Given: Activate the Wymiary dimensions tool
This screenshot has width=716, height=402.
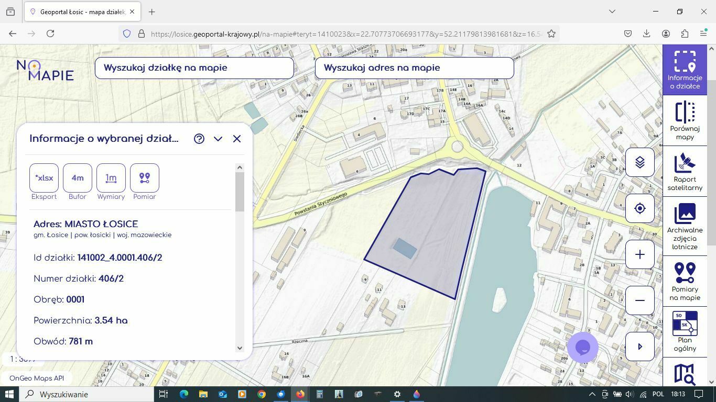Looking at the screenshot, I should click(111, 178).
